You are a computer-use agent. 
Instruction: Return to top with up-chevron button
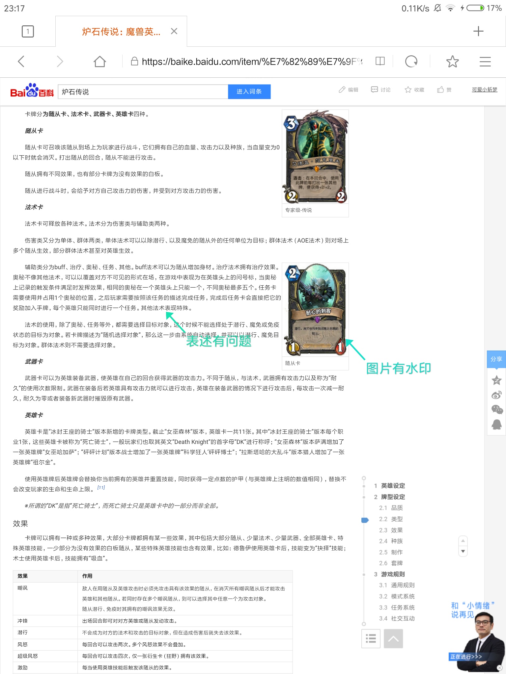click(x=393, y=638)
